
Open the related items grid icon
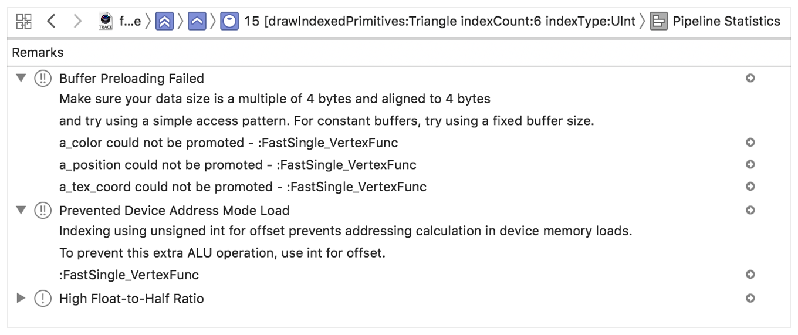(23, 22)
